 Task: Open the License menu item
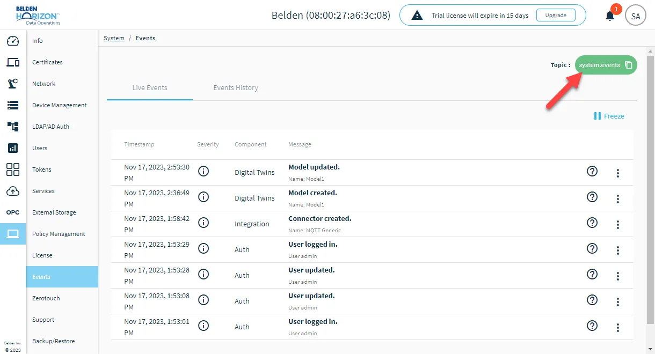pos(62,255)
